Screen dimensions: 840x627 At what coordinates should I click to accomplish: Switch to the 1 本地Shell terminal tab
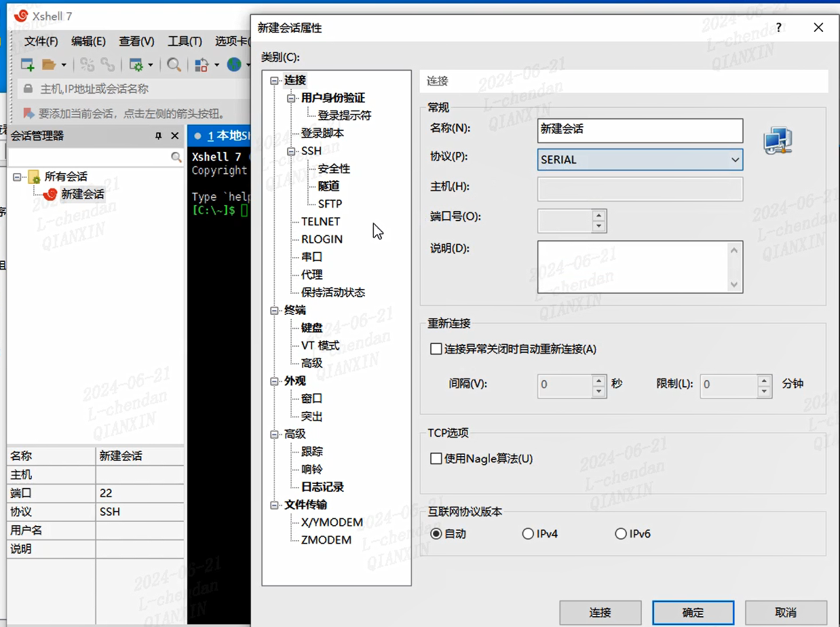click(219, 136)
